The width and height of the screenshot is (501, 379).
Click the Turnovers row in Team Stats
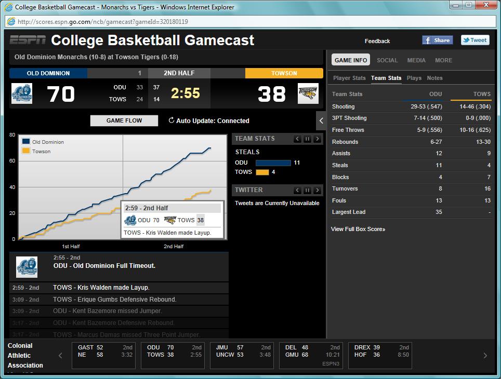[411, 188]
